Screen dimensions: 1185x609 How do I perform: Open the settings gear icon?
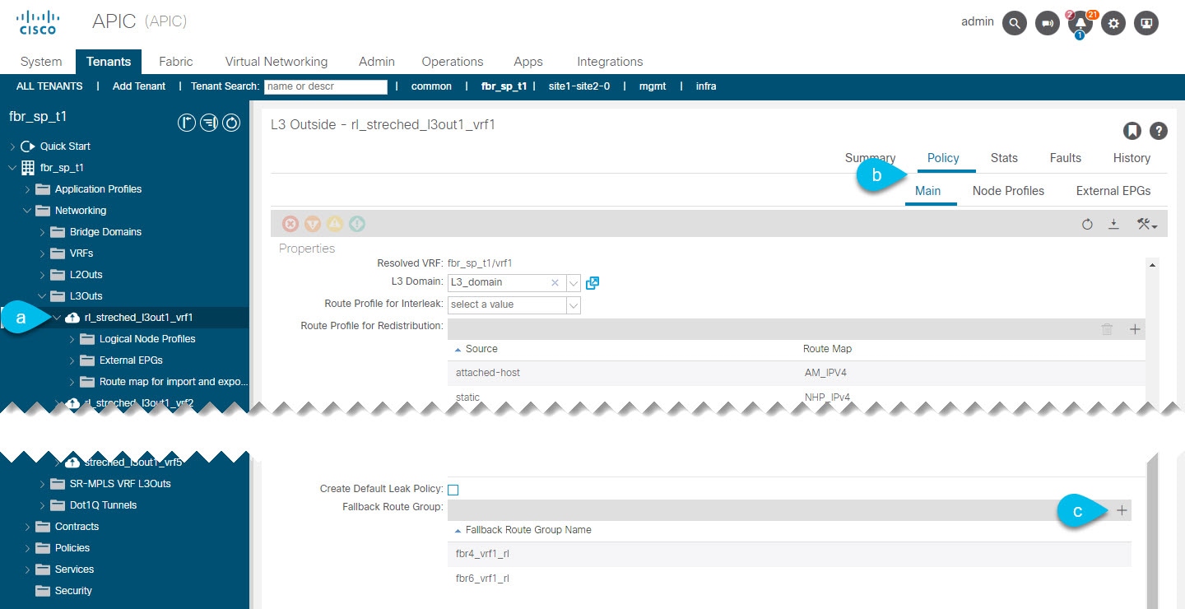(x=1114, y=23)
